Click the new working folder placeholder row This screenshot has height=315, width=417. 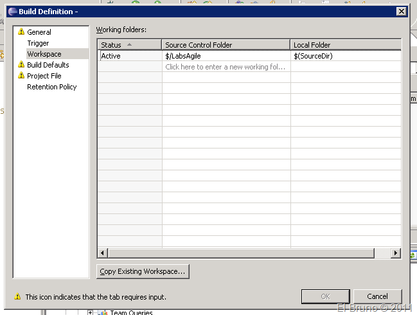(225, 67)
